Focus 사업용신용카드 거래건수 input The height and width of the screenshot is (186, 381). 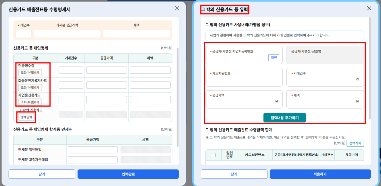[70, 100]
